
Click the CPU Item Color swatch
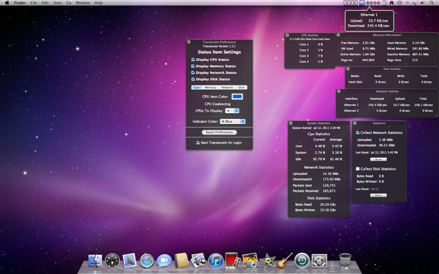click(237, 96)
